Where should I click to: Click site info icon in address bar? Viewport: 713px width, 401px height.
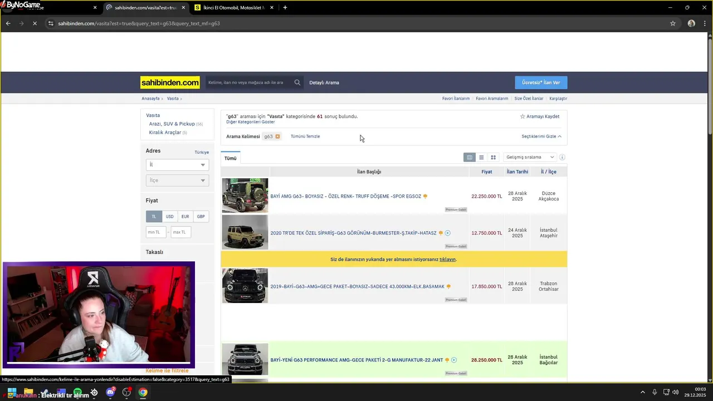[51, 23]
